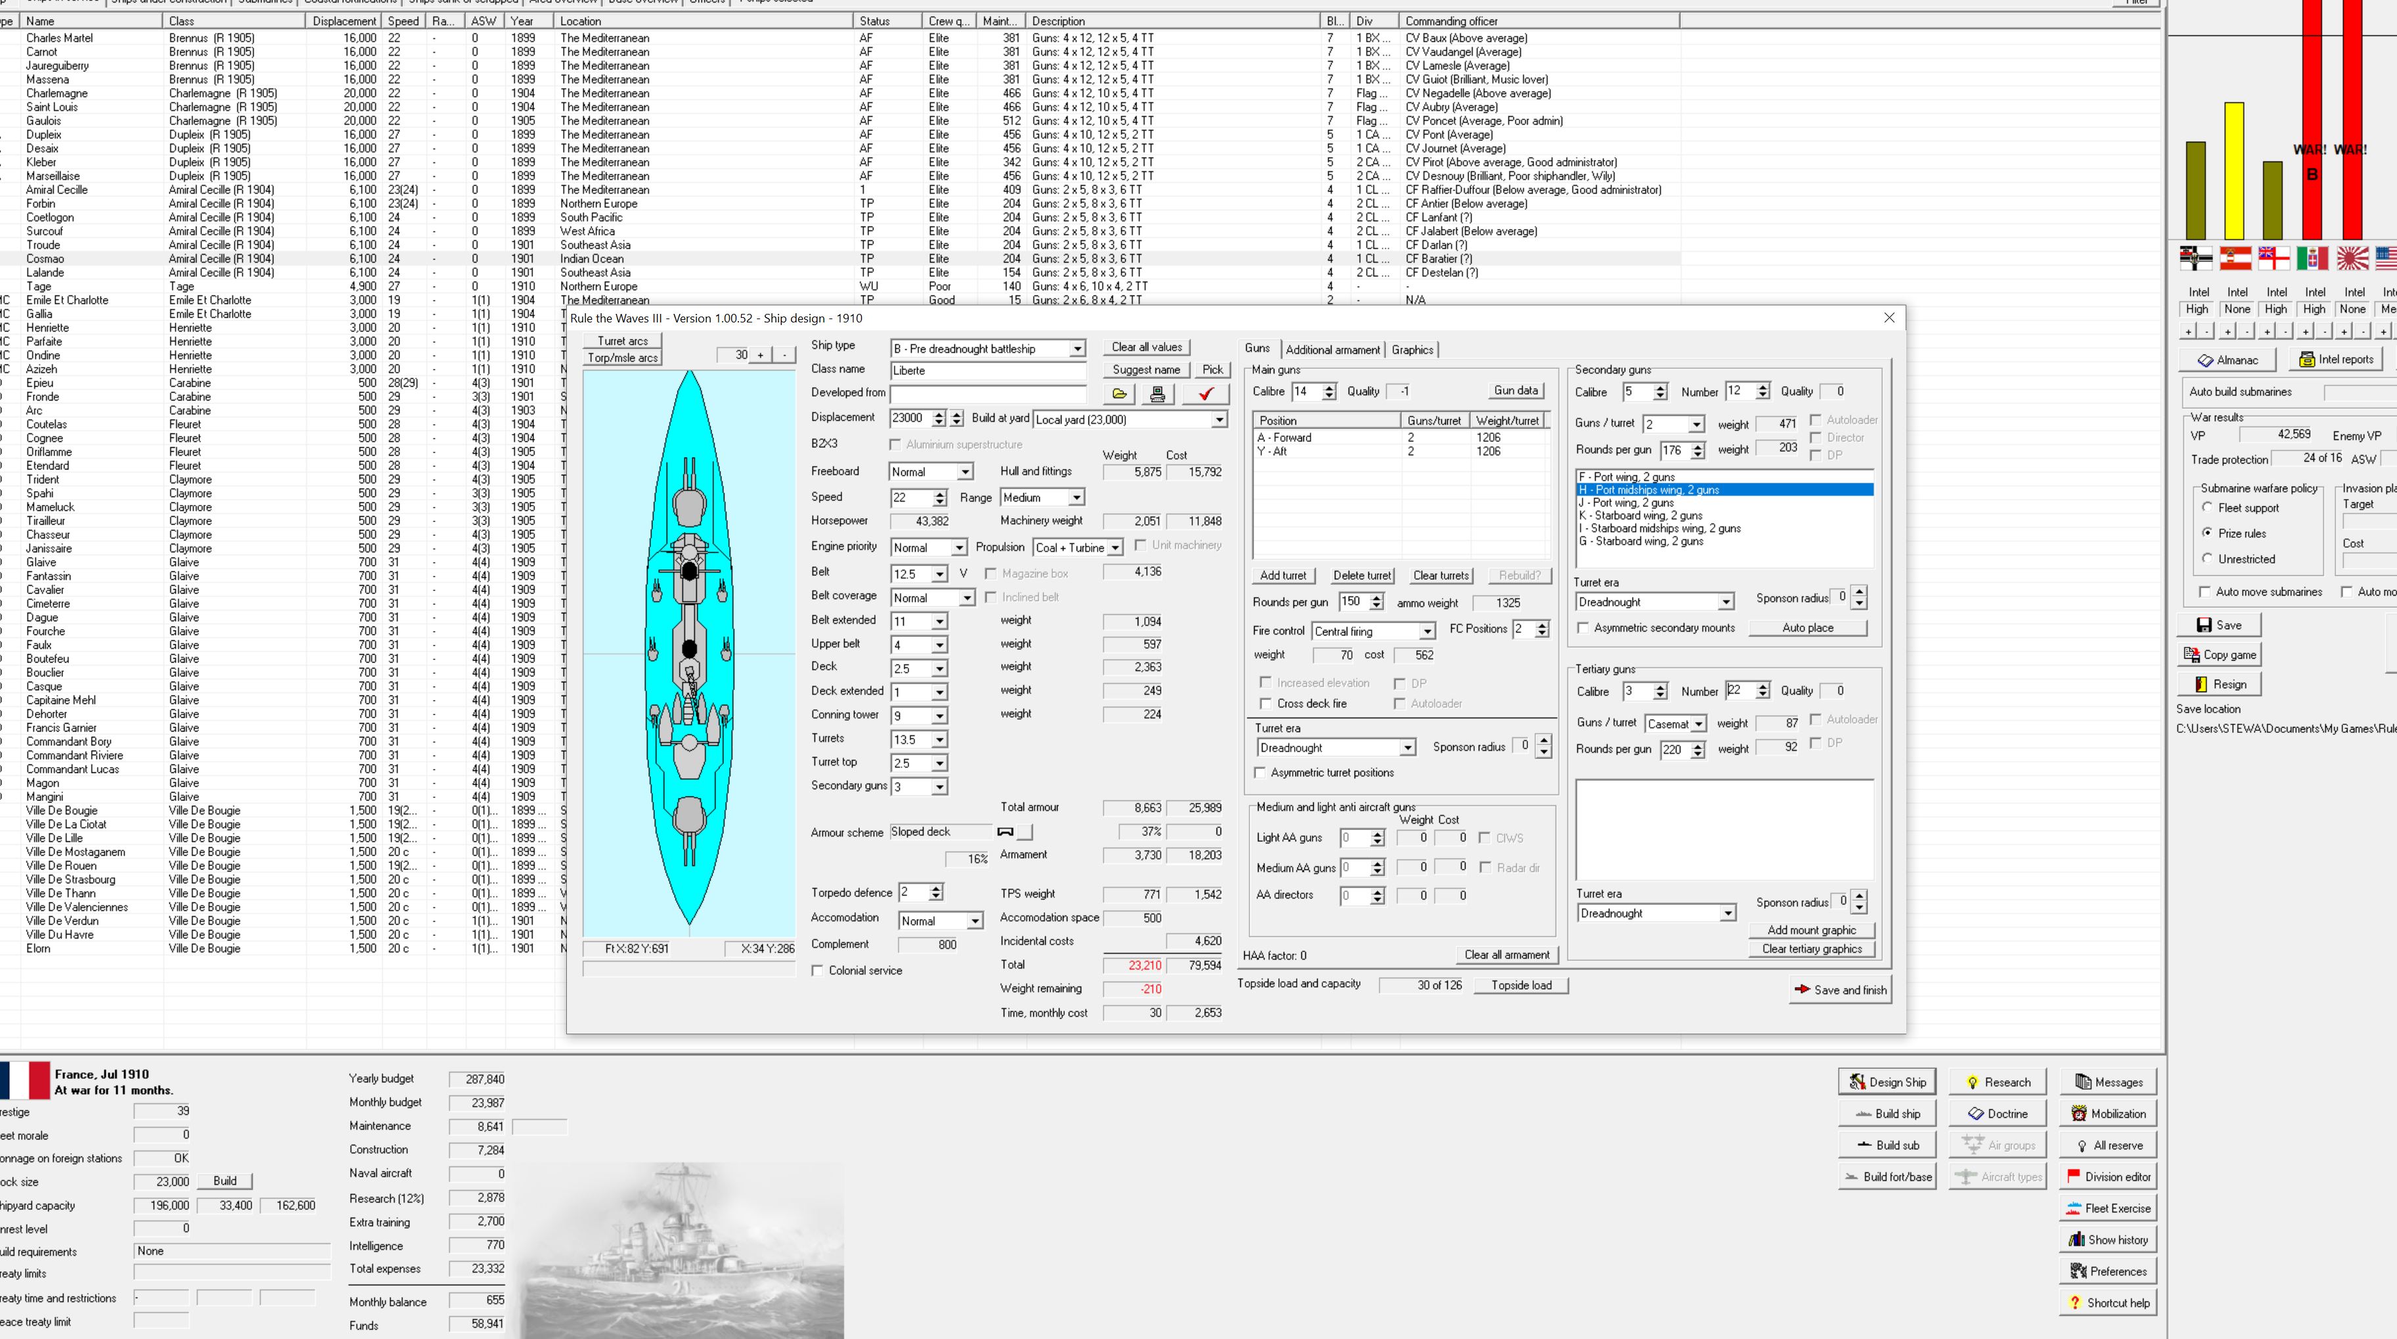Screen dimensions: 2397x1339
Task: Click the Italian flag
Action: point(2312,257)
